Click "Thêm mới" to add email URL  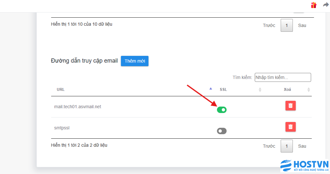coord(135,61)
